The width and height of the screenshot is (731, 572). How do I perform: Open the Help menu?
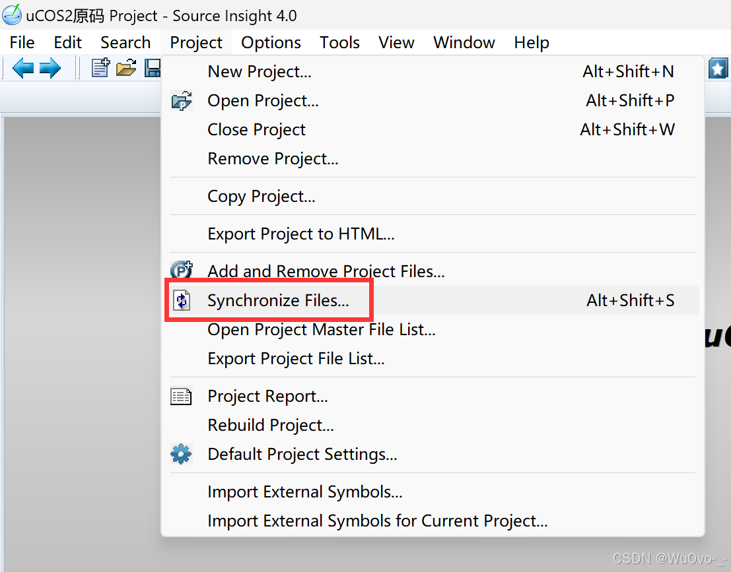coord(532,42)
